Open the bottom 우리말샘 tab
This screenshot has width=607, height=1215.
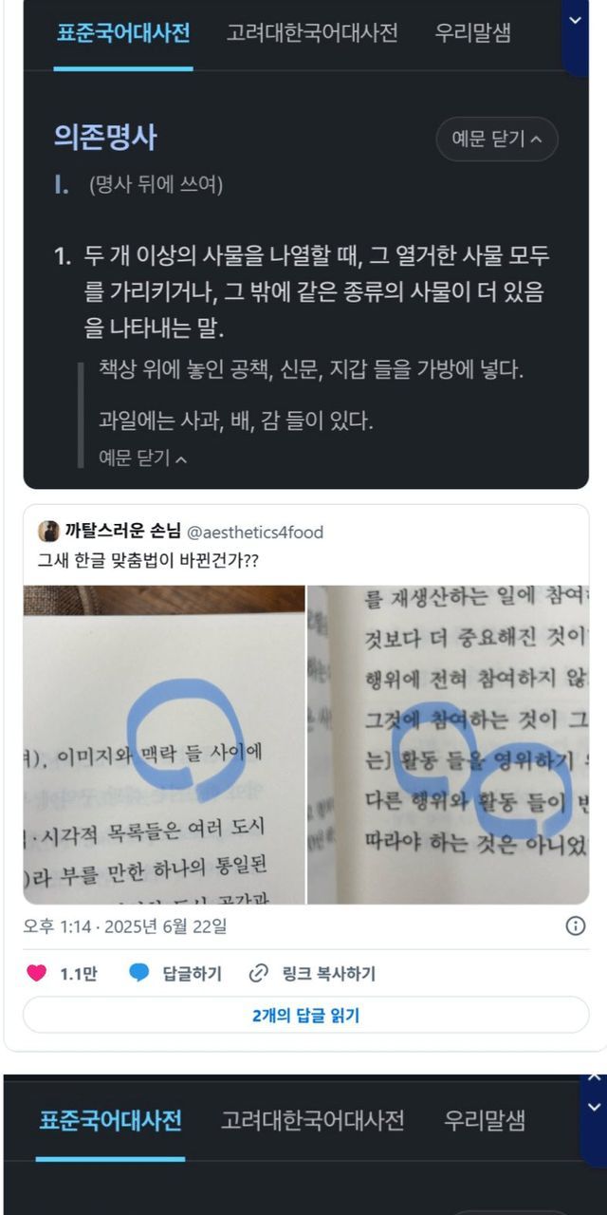pyautogui.click(x=485, y=1120)
